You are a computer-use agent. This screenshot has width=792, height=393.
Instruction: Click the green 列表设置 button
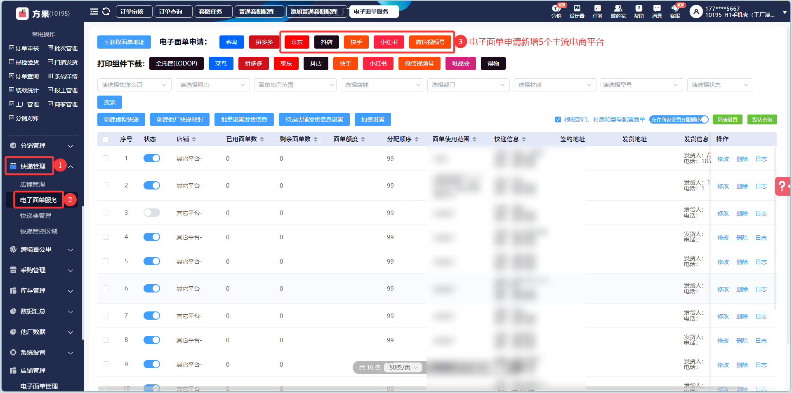click(x=728, y=119)
